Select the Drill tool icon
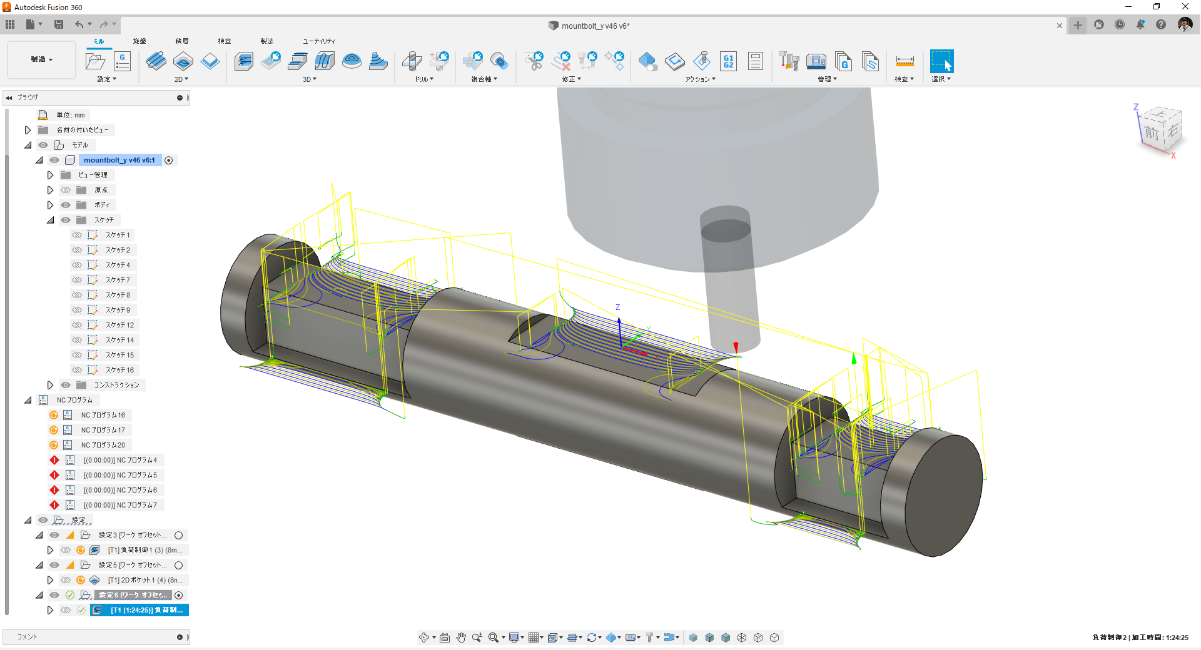Image resolution: width=1201 pixels, height=650 pixels. click(x=412, y=61)
